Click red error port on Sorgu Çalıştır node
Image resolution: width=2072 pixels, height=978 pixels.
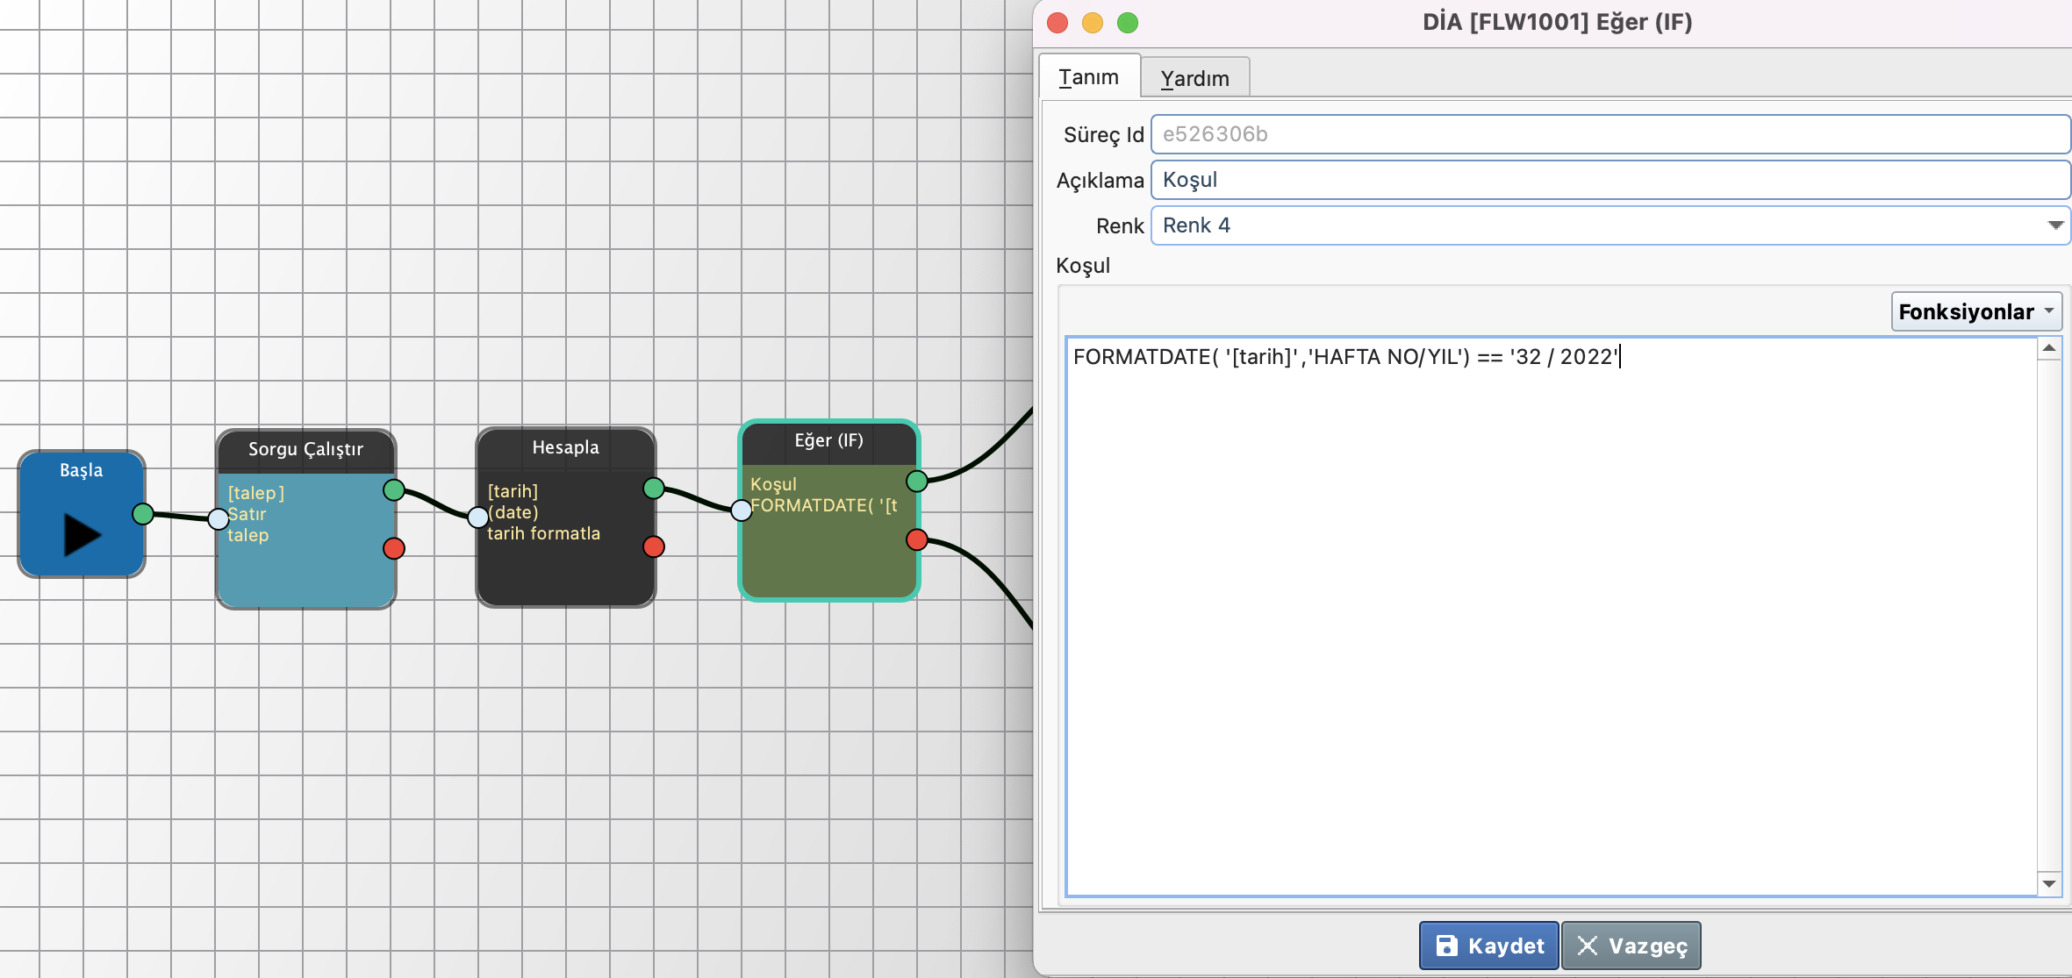[x=394, y=549]
